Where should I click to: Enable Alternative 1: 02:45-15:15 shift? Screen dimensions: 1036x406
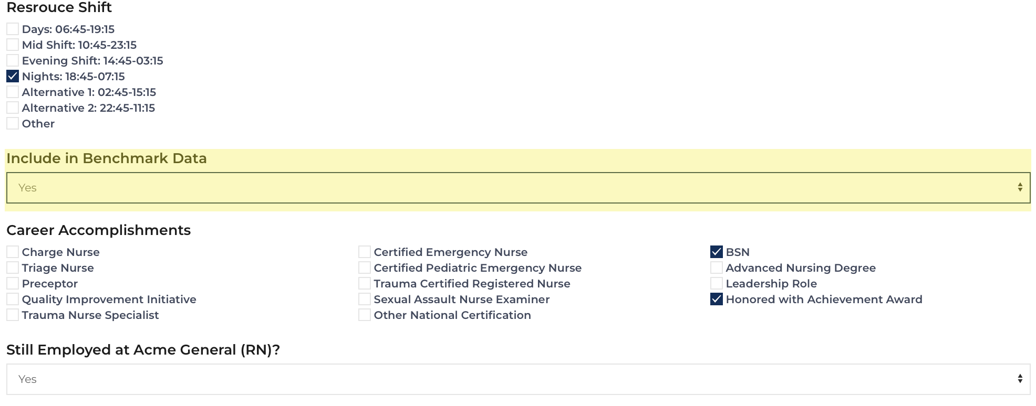[13, 92]
